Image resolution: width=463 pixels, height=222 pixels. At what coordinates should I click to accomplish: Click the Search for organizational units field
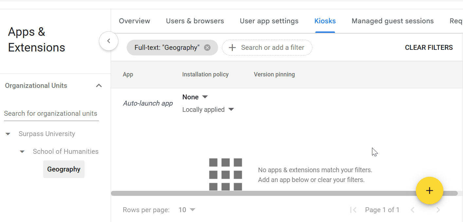tap(51, 113)
